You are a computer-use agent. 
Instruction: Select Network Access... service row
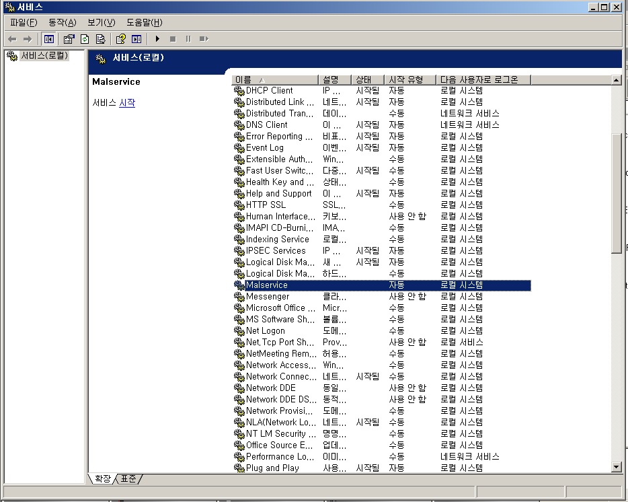tap(382, 365)
